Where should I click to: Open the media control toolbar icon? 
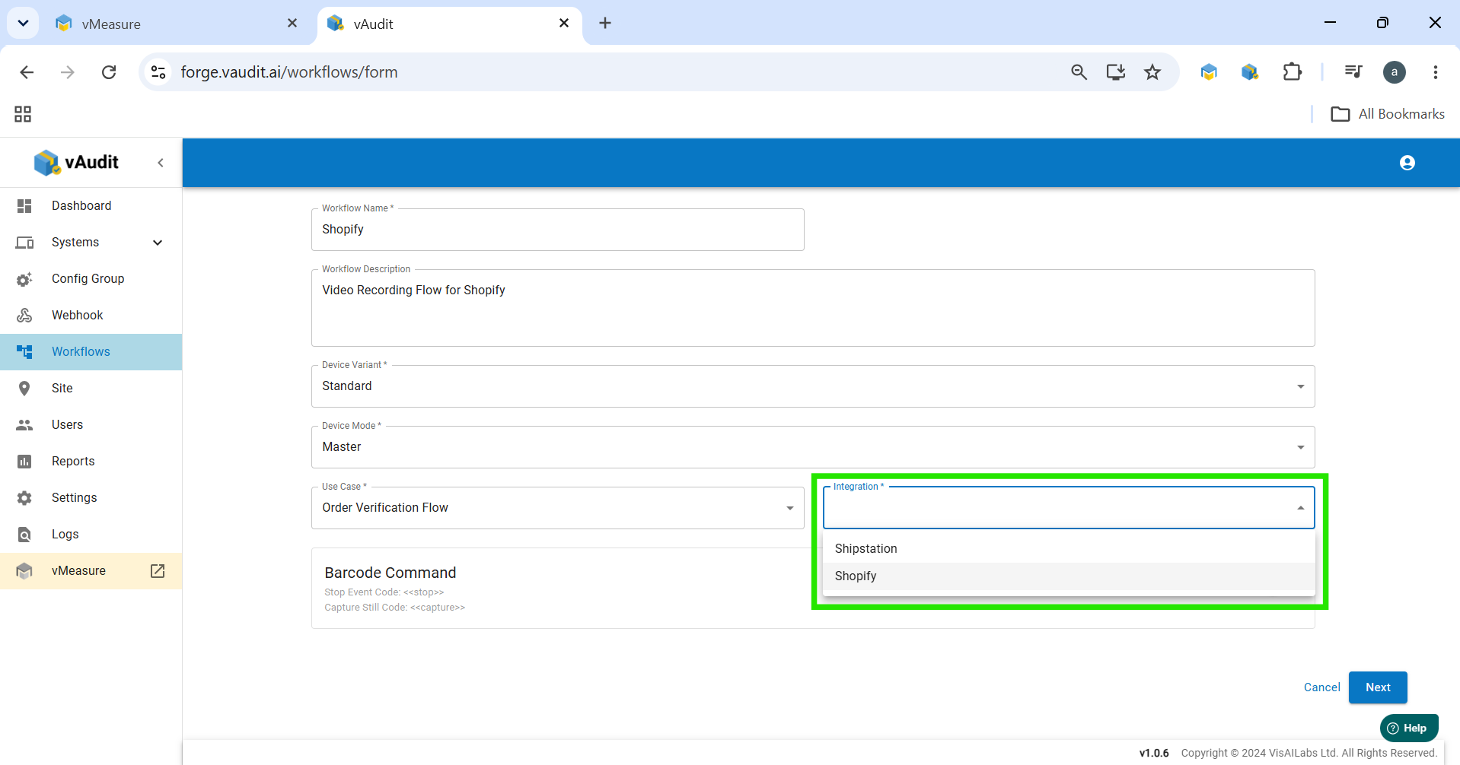coord(1353,72)
